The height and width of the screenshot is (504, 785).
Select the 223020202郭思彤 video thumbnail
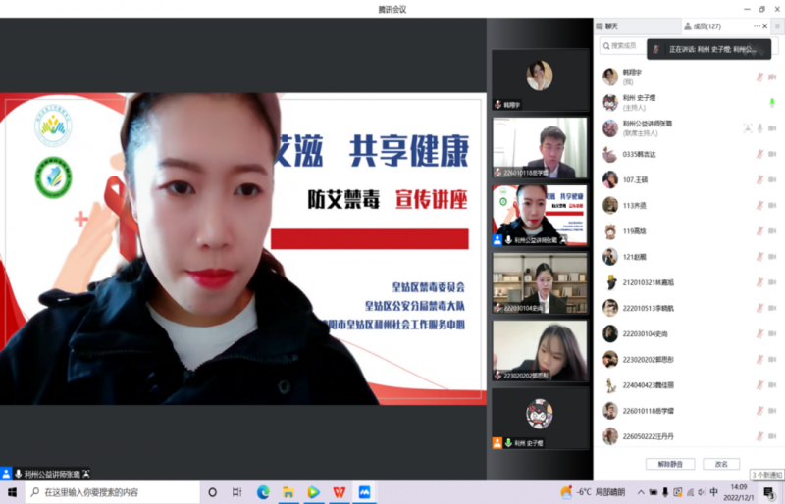pyautogui.click(x=539, y=351)
